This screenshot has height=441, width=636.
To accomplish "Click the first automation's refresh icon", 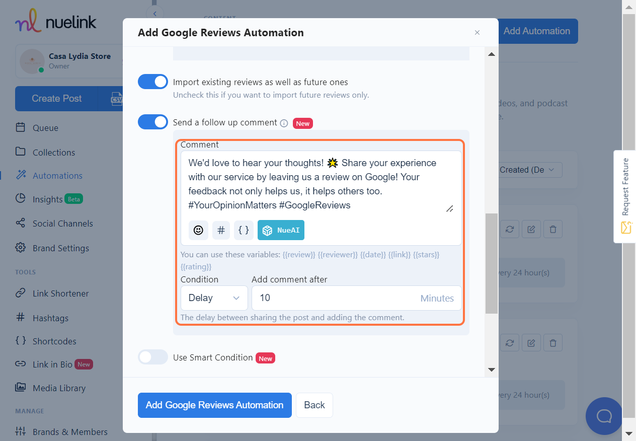I will point(510,230).
